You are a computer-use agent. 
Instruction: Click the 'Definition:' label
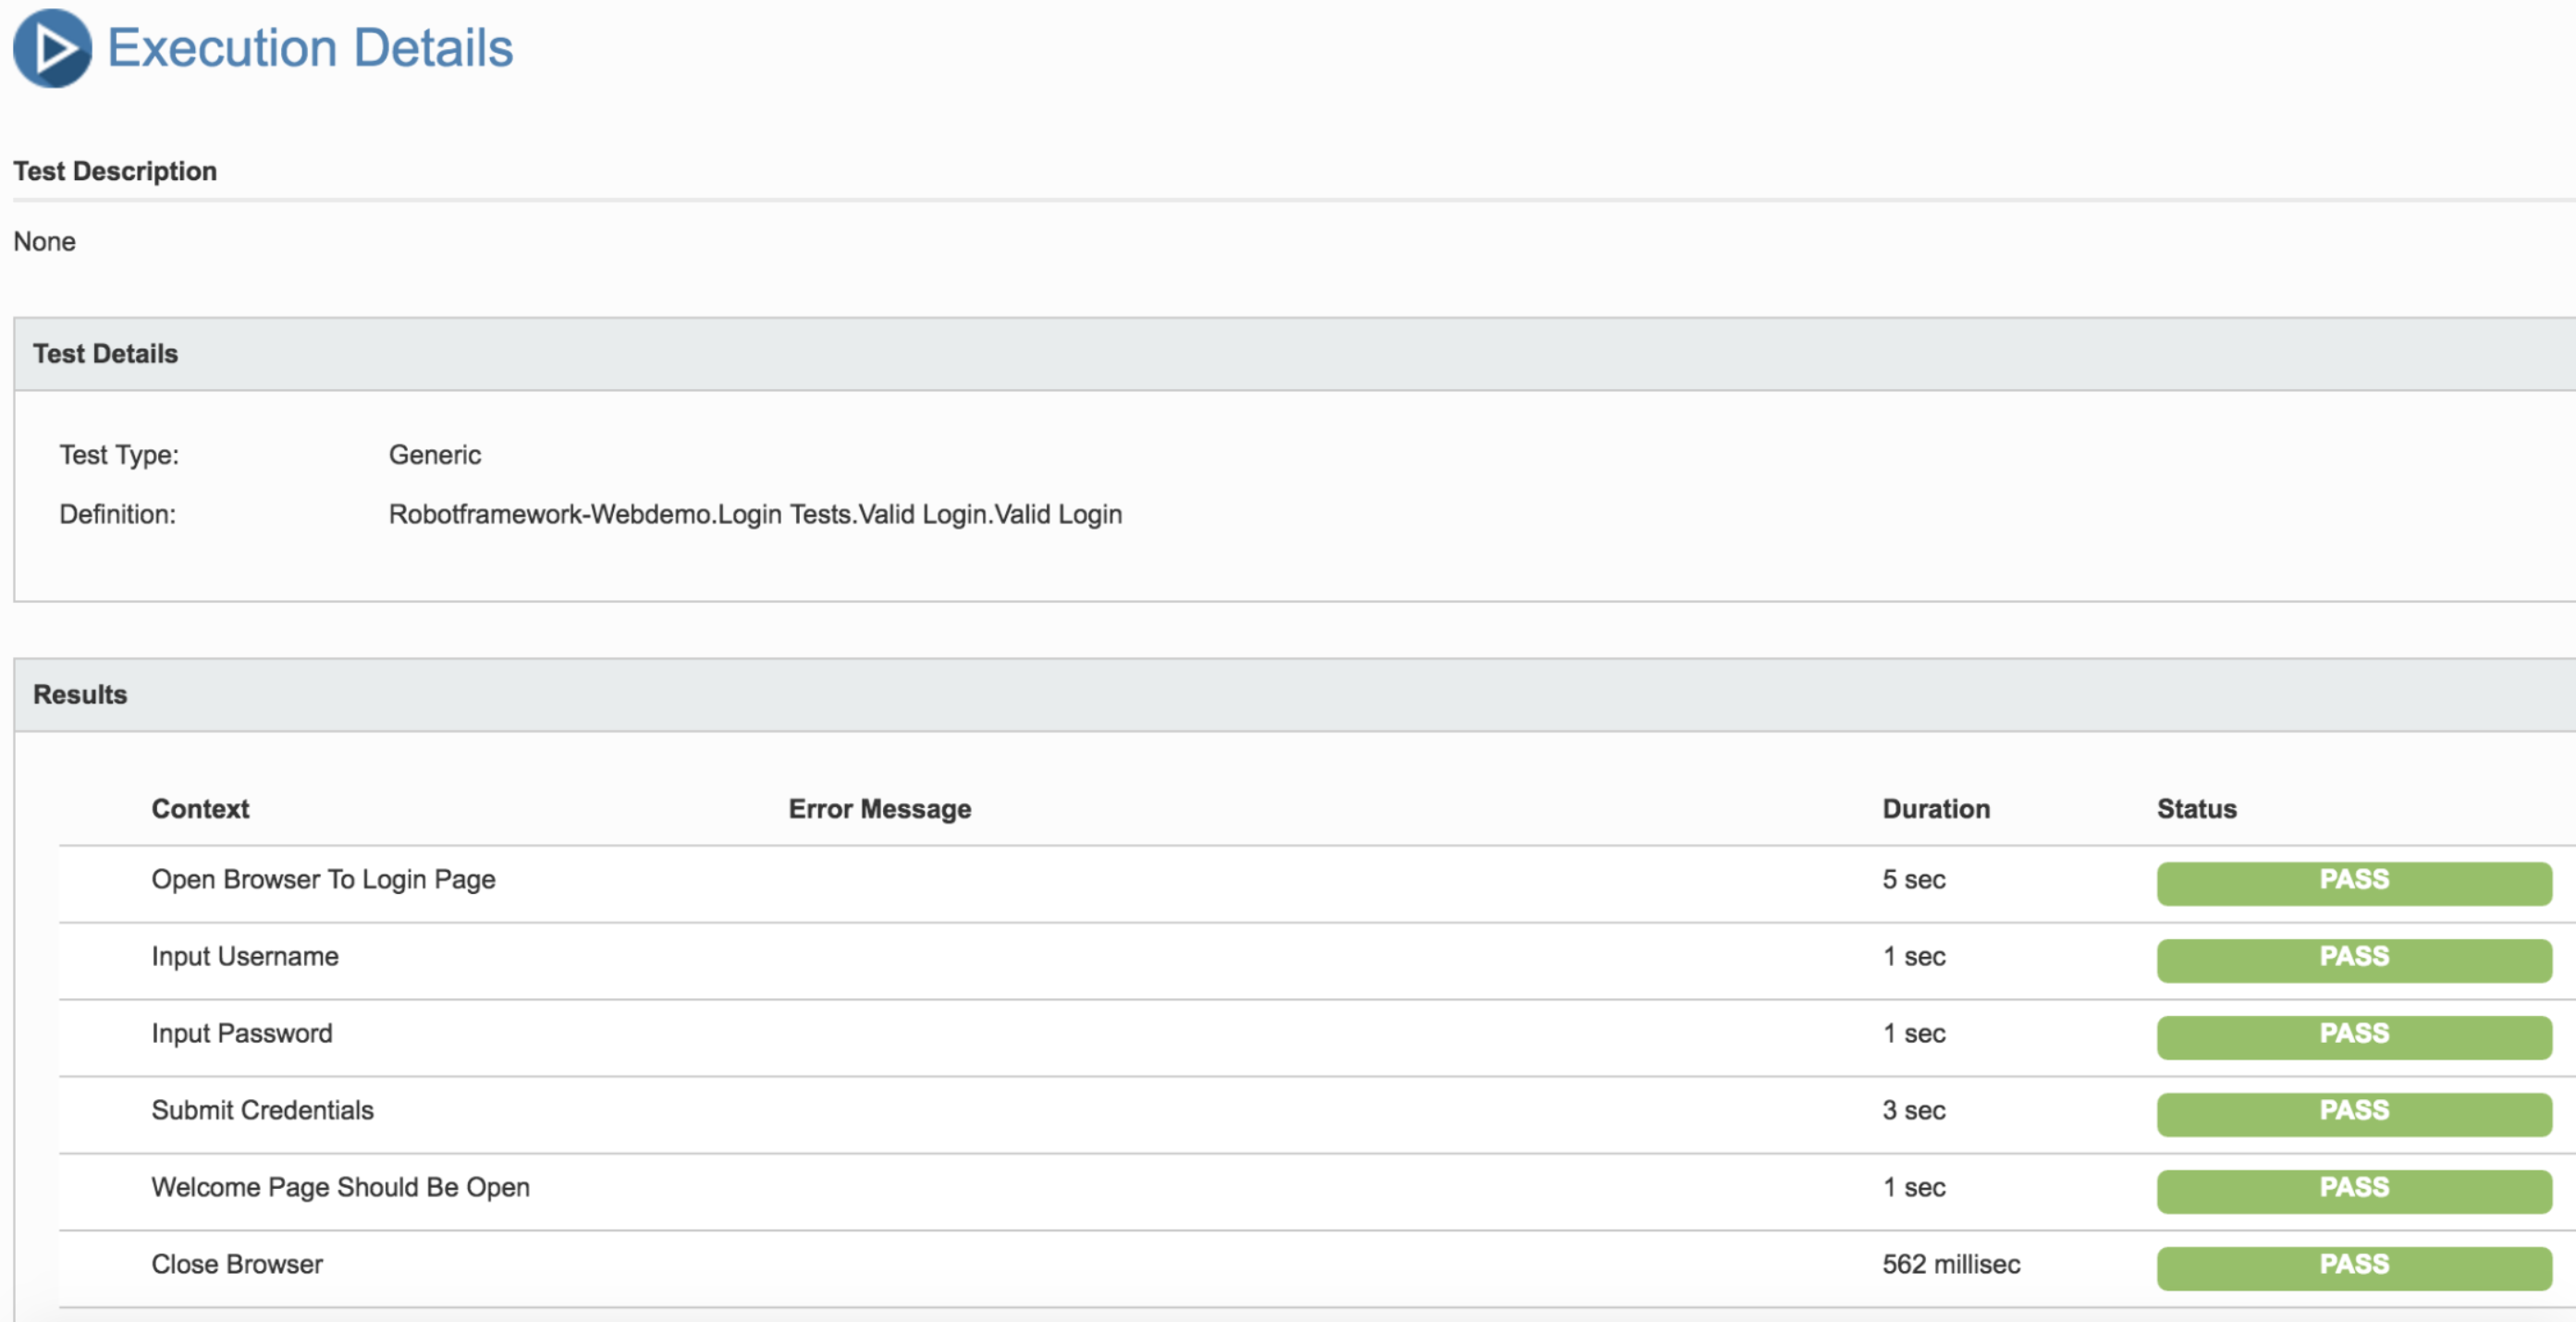(x=117, y=514)
